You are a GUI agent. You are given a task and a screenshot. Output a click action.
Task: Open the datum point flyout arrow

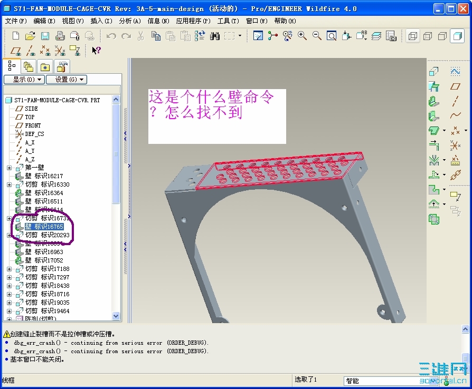[x=466, y=131]
